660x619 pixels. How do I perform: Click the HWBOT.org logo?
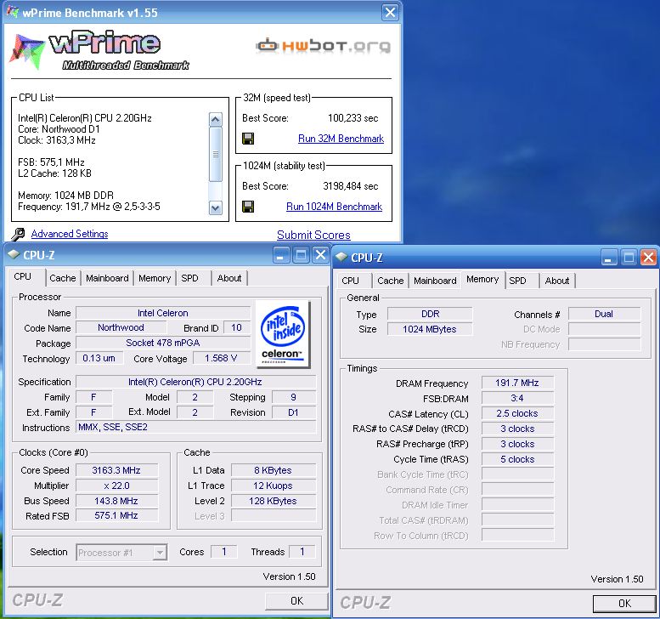324,45
